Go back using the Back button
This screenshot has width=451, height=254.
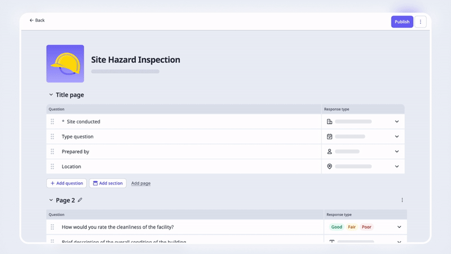point(37,20)
